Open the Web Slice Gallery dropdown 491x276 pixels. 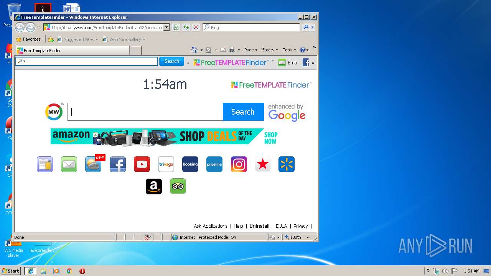pyautogui.click(x=124, y=39)
